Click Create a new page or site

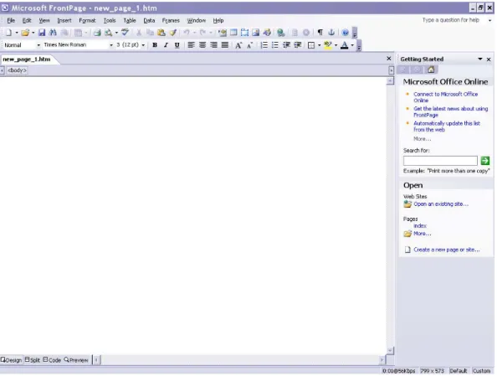point(446,250)
